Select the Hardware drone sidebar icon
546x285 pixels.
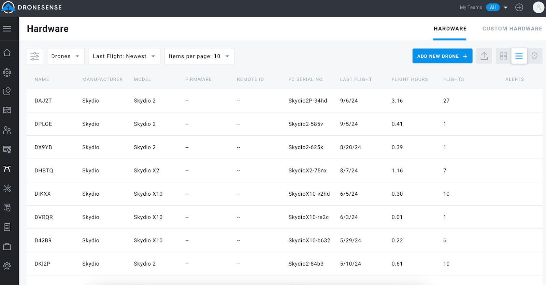point(7,169)
